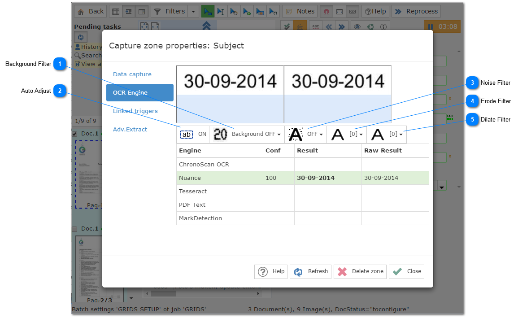Click the Delete zone button

(x=360, y=271)
